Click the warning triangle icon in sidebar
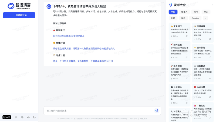The image size is (216, 122). point(28,117)
